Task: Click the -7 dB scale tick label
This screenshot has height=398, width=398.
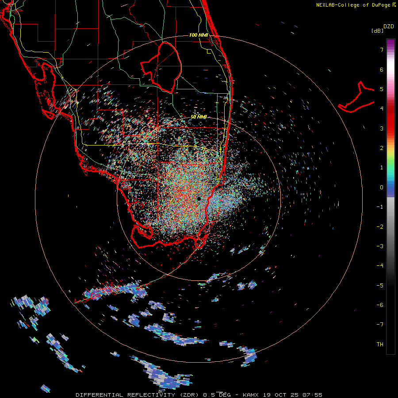Action: coord(380,325)
